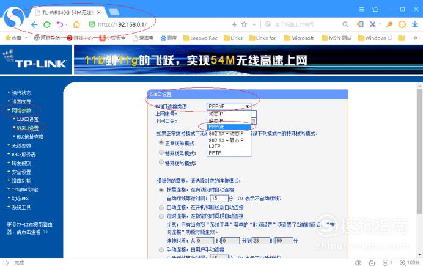Choose 动态IP in the connection type list
Image resolution: width=423 pixels, height=267 pixels.
229,114
